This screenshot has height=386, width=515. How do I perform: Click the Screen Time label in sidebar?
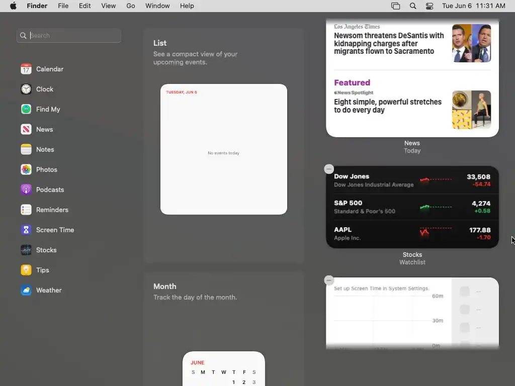(55, 230)
